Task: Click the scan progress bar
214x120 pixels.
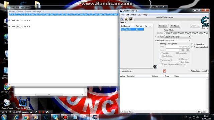Action: tap(167, 20)
